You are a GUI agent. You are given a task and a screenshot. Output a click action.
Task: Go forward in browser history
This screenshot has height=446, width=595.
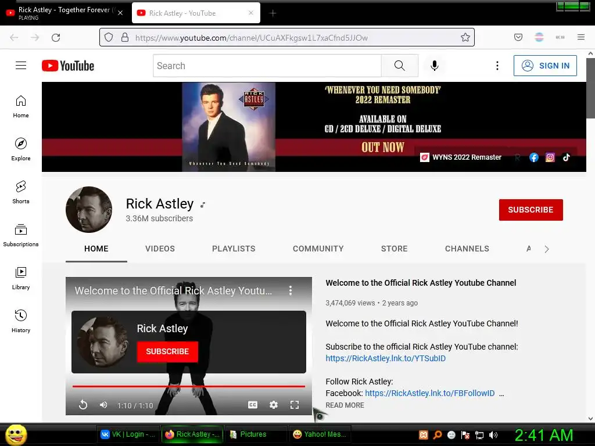[x=35, y=38]
